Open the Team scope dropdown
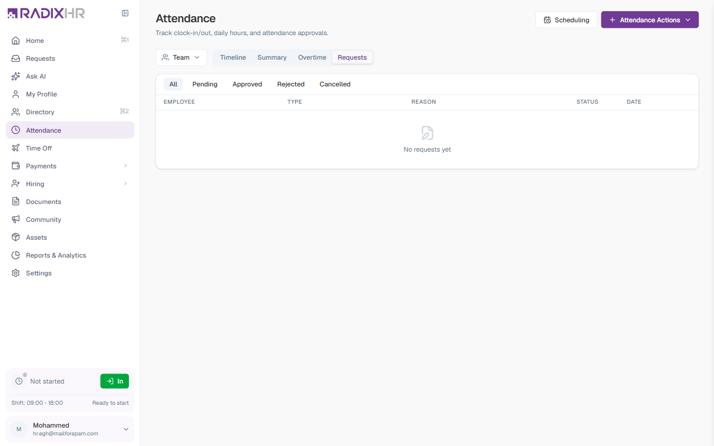 coord(181,57)
